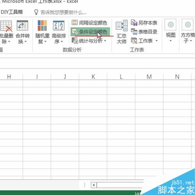Screen dimensions: 195x195
Task: Select column K header
Action: (x=93, y=76)
